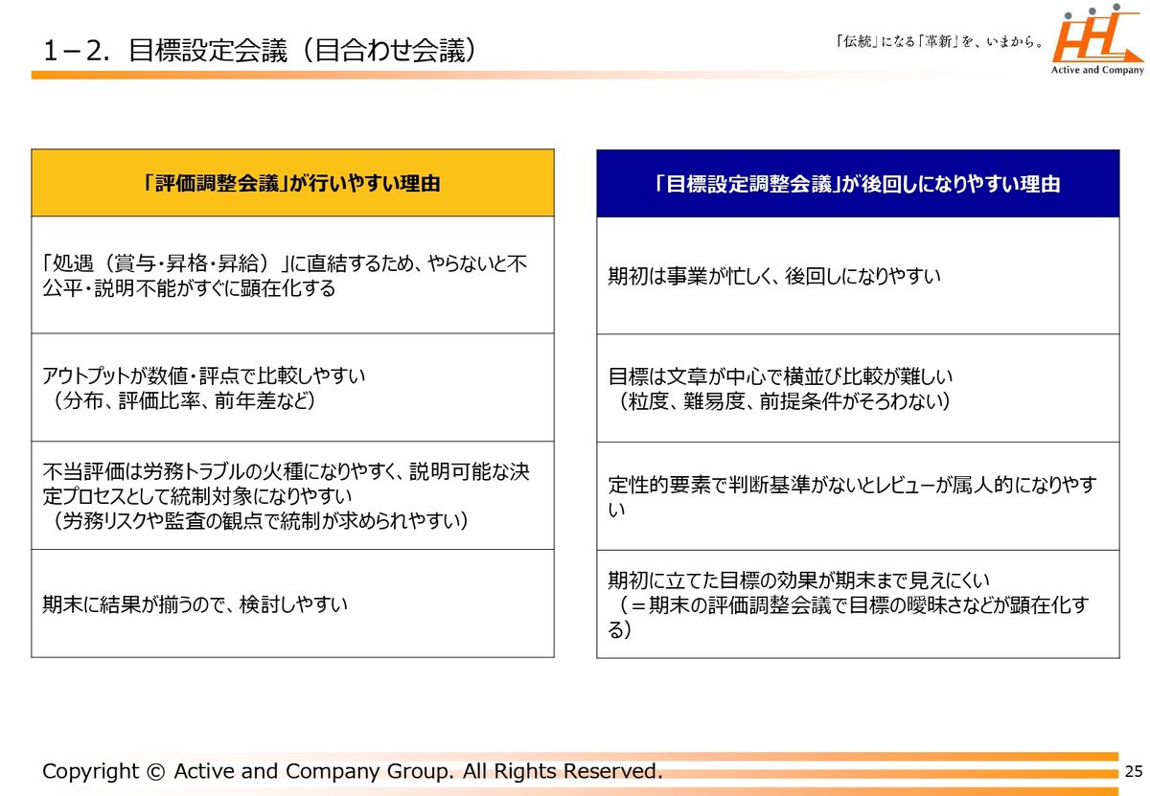Viewport: 1150px width, 796px height.
Task: Click the アウトプットが数値・評点で比較しやすい text
Action: point(204,375)
